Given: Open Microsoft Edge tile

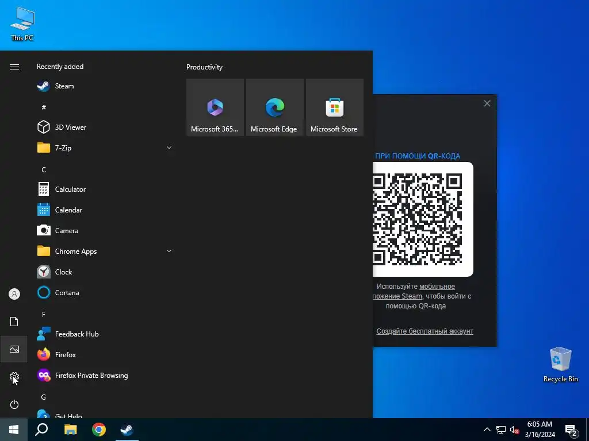Looking at the screenshot, I should (274, 107).
